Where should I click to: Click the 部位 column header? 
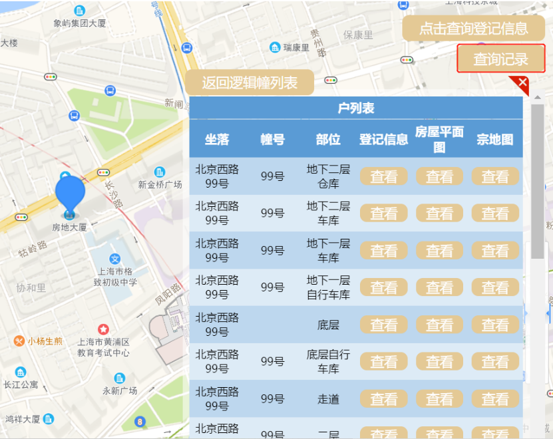coord(328,139)
